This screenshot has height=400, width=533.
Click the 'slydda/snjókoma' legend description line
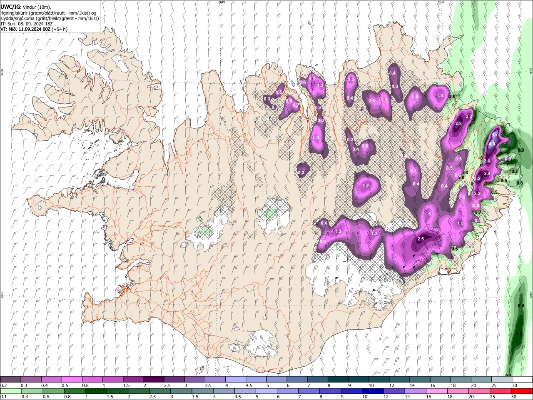[50, 18]
